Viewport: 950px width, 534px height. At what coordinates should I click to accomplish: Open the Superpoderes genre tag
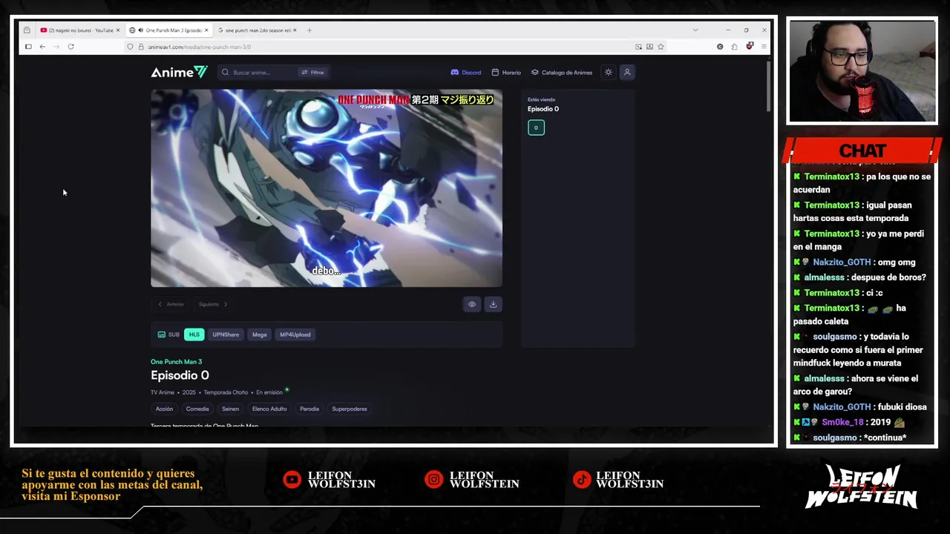pos(350,409)
